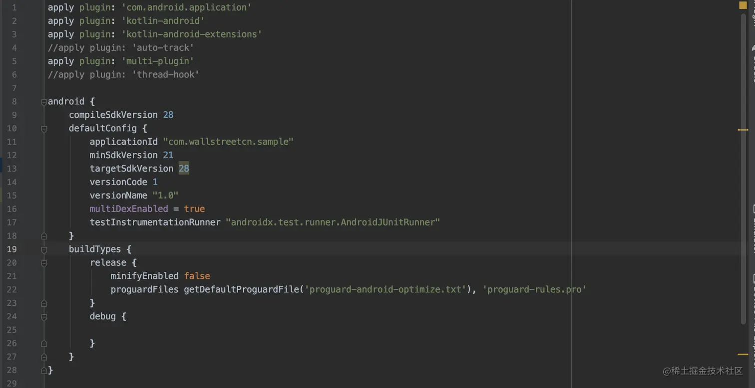This screenshot has width=755, height=388.
Task: Collapse the buildTypes block fold toggle
Action: pyautogui.click(x=44, y=249)
